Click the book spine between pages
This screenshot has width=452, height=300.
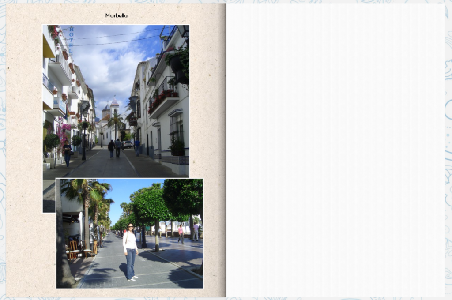(225, 150)
